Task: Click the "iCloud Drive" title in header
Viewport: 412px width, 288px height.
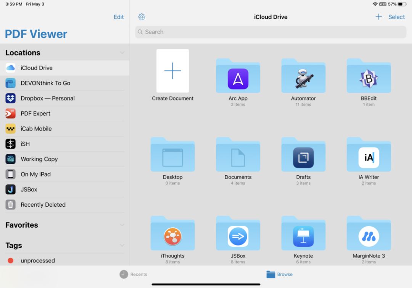Action: pos(270,17)
